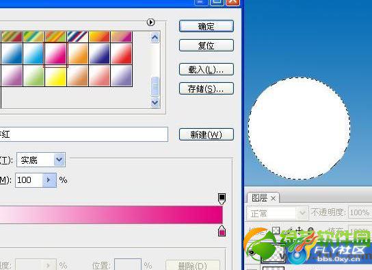Click the gradient name input field
372x270 pixels.
point(83,134)
